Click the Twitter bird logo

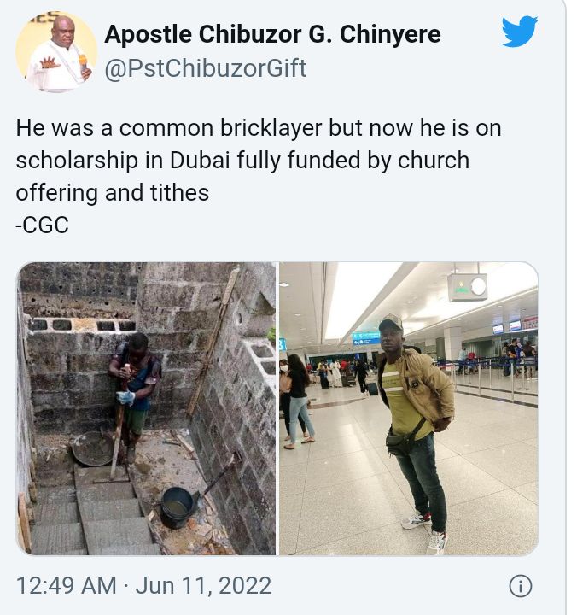(519, 32)
